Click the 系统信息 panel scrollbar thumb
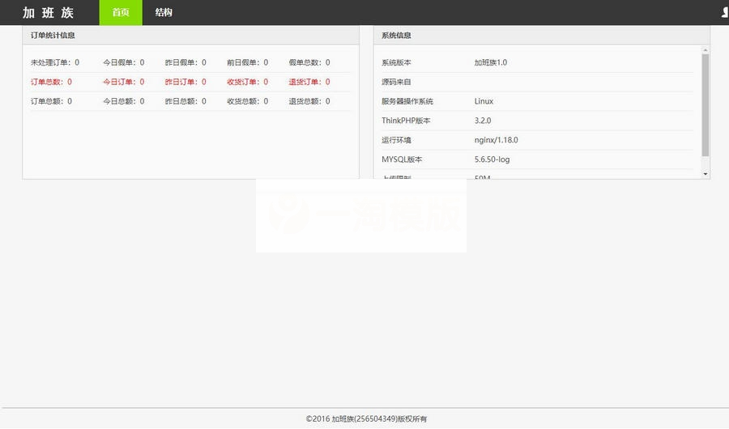 [x=706, y=104]
